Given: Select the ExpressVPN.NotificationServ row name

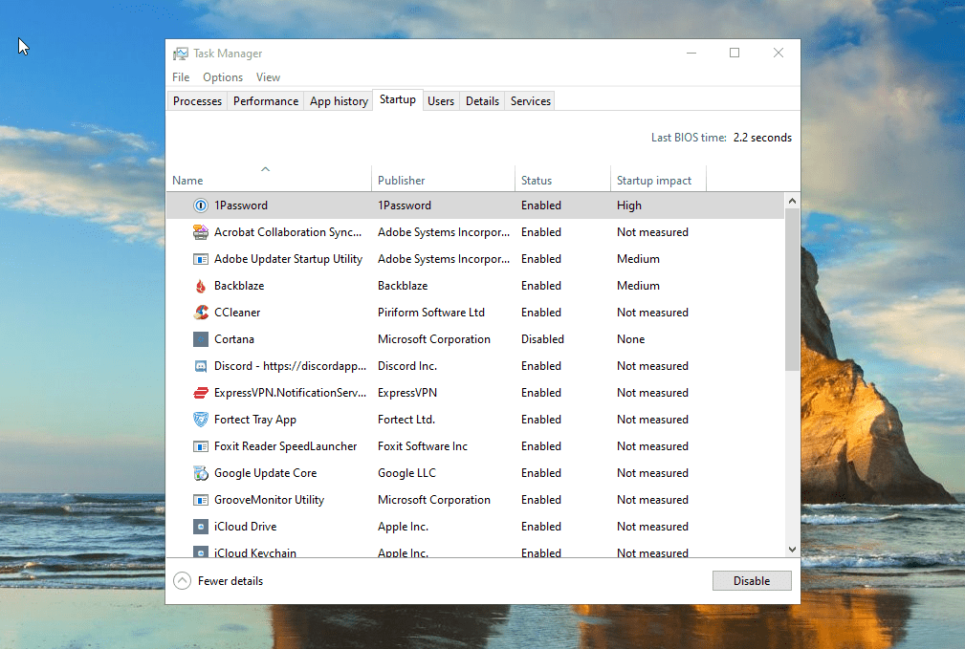Looking at the screenshot, I should point(290,393).
